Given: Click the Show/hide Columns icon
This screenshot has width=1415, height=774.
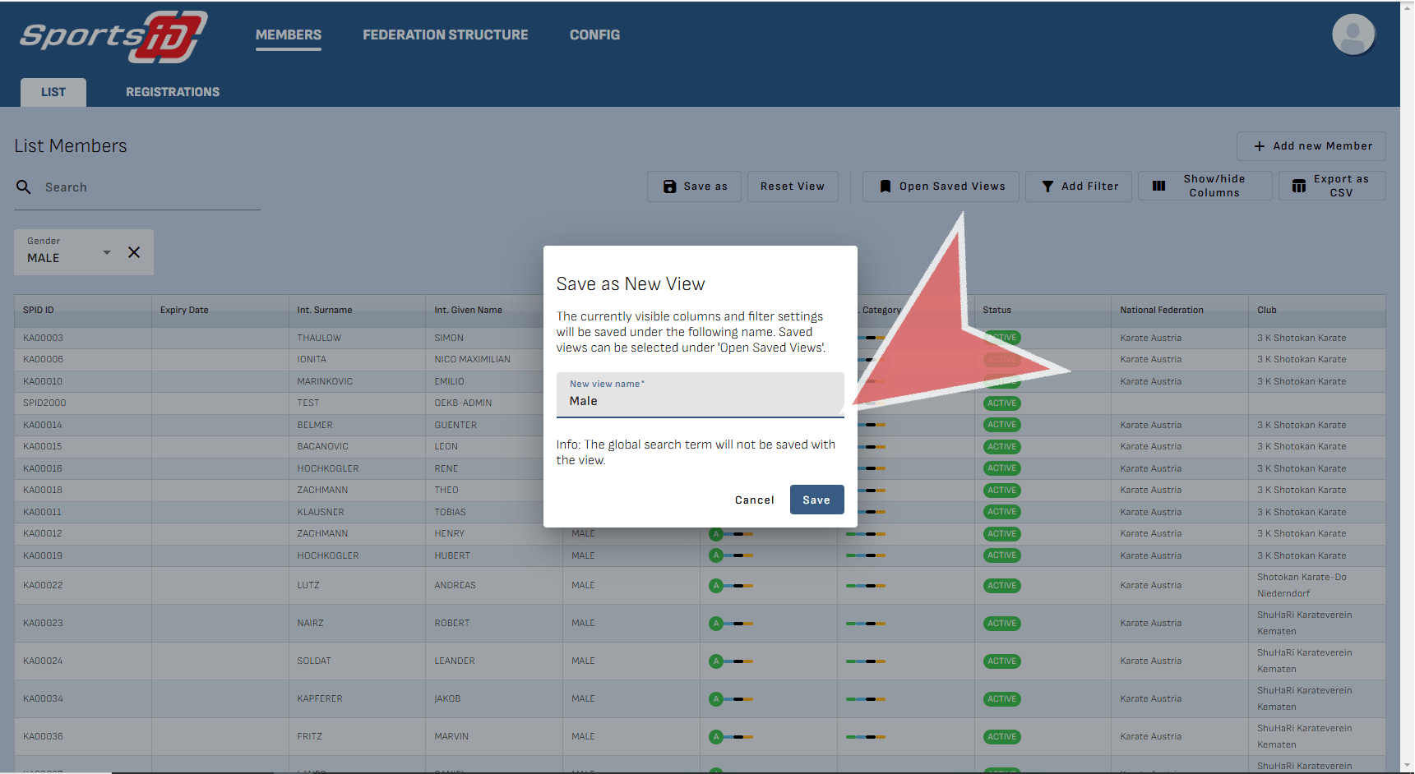Looking at the screenshot, I should [x=1158, y=187].
